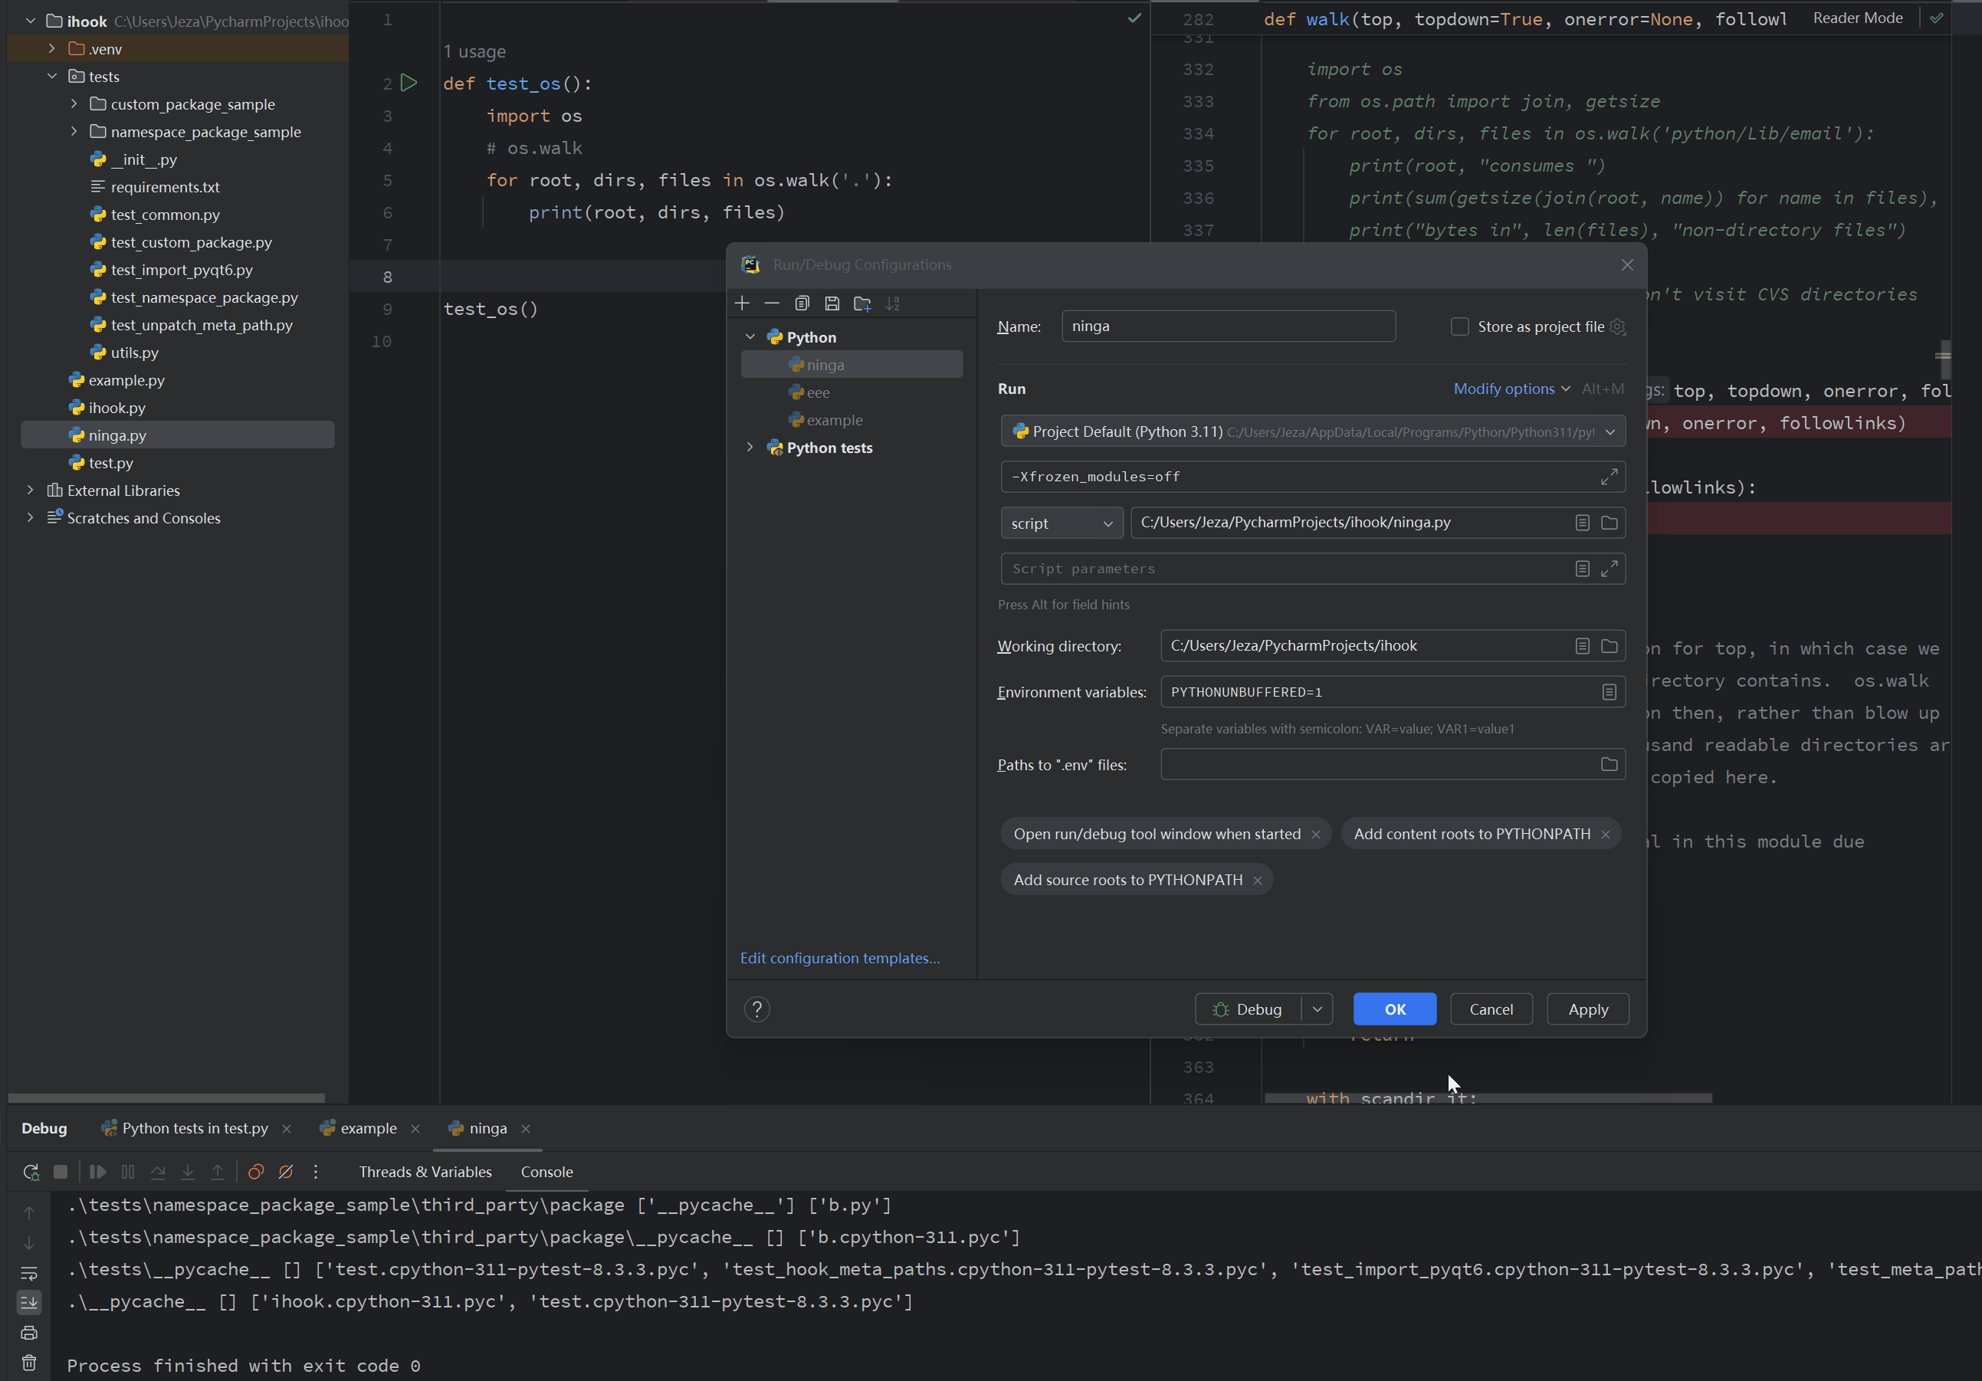Browse for script path folder icon

pos(1609,522)
